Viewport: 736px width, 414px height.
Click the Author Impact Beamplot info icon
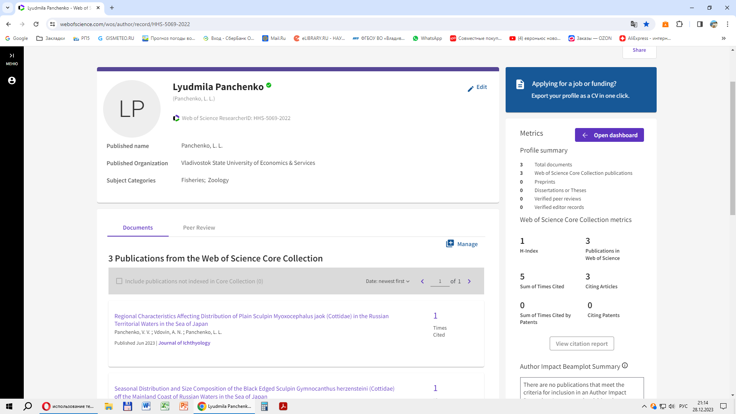coord(625,366)
